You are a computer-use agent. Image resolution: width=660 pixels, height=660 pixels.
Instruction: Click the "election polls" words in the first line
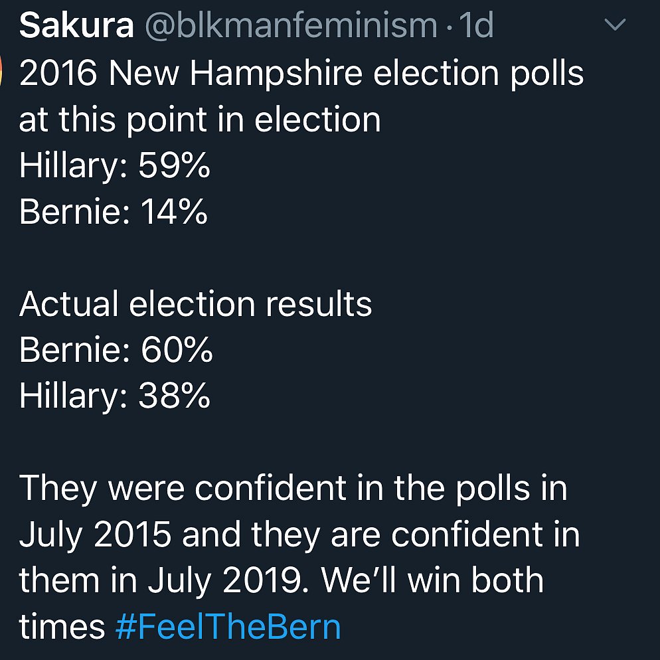479,74
